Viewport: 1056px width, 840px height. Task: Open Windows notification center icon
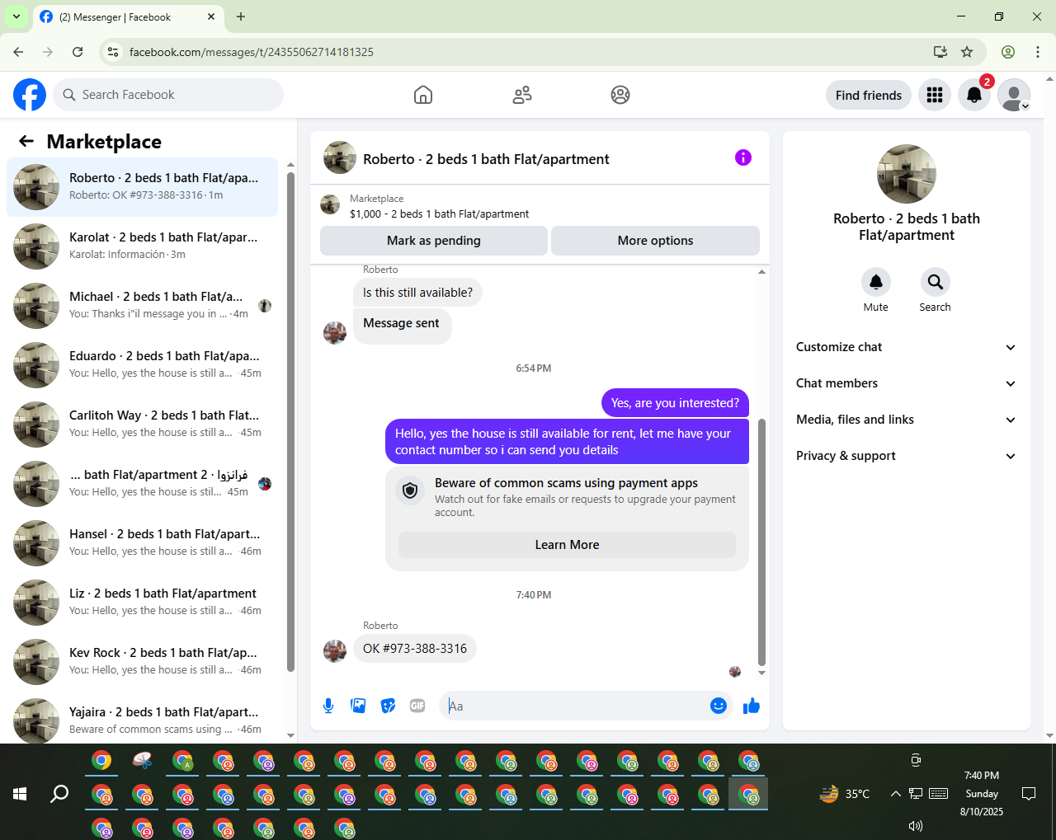(1029, 794)
